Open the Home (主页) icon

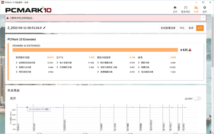coord(175,7)
